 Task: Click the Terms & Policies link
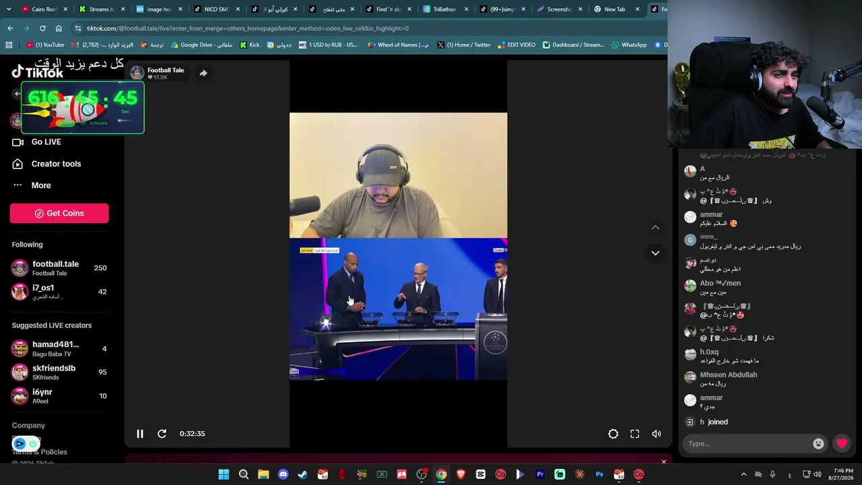(39, 452)
